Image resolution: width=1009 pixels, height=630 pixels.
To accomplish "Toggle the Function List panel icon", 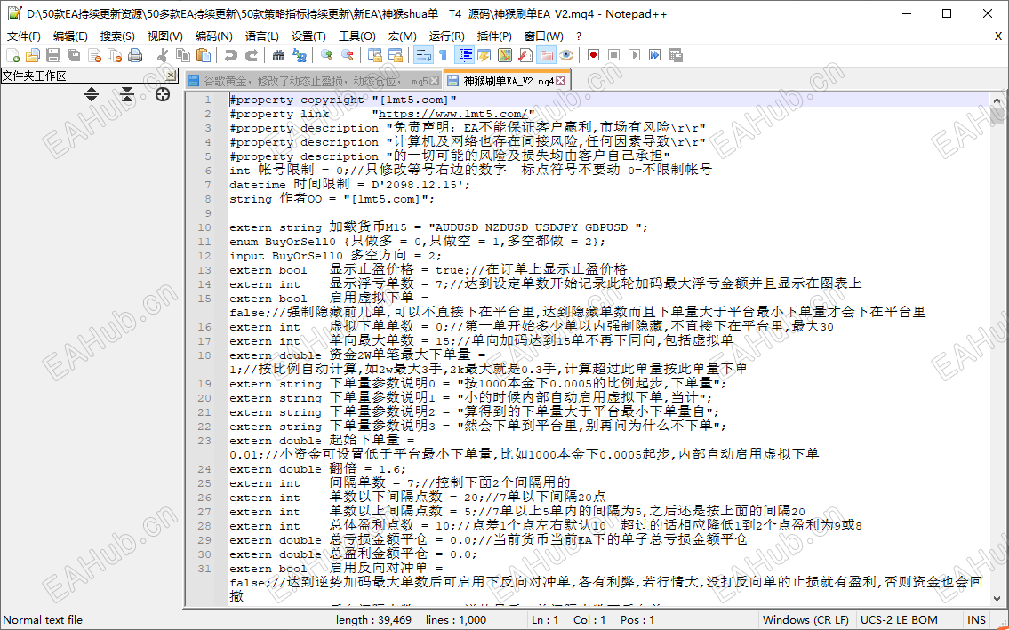I will (x=525, y=55).
